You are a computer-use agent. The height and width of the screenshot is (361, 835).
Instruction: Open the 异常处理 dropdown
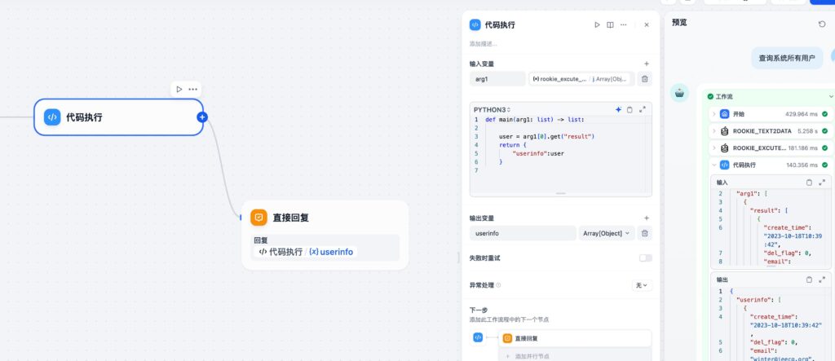(642, 285)
